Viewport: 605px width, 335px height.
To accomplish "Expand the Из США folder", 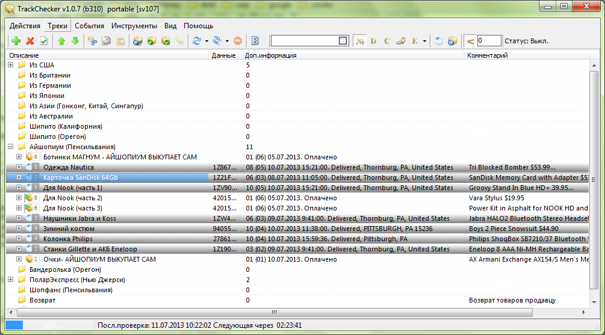I will pos(11,65).
